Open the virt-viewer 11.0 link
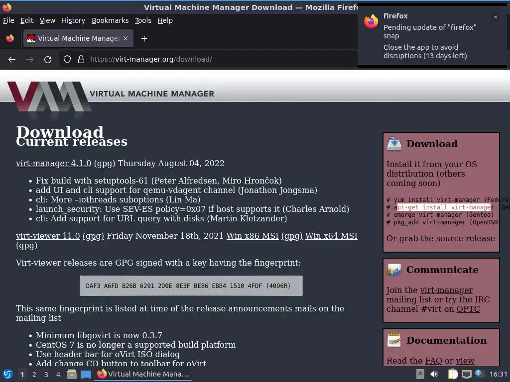The height and width of the screenshot is (382, 510). point(48,236)
